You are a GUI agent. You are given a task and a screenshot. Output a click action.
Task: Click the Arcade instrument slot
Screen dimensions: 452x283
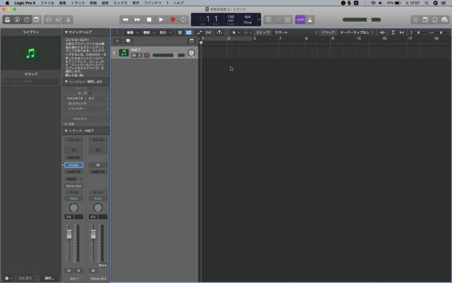point(73,165)
